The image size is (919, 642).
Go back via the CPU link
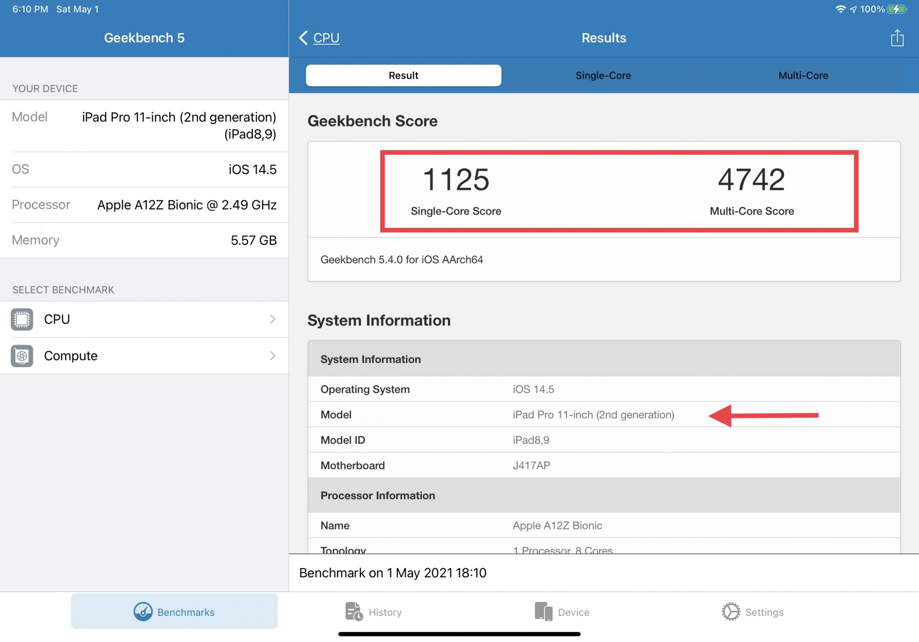coord(326,38)
